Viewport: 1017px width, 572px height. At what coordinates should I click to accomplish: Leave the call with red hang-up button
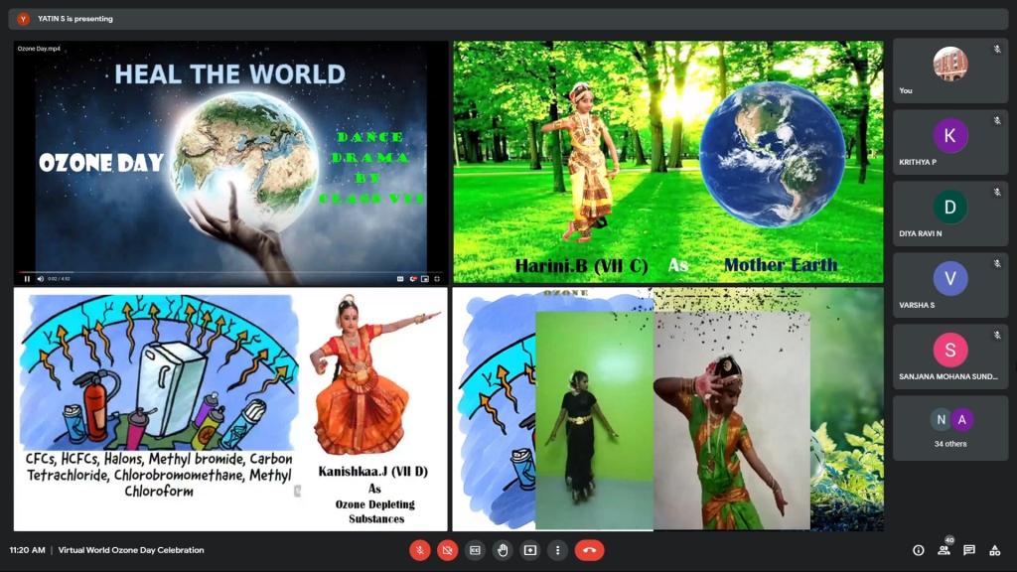(589, 550)
